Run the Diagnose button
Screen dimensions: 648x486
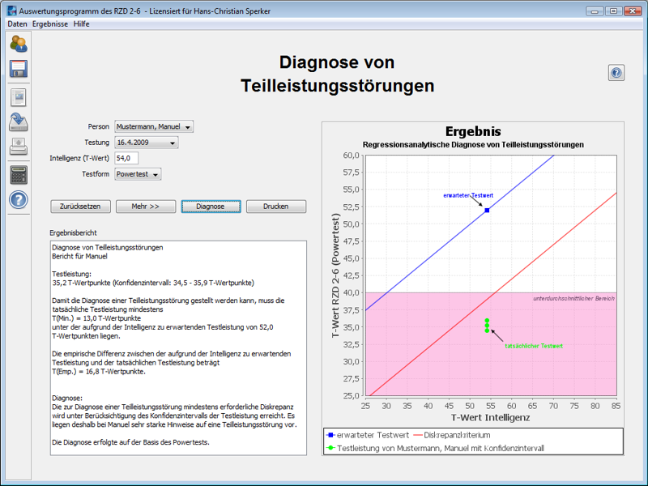point(211,207)
